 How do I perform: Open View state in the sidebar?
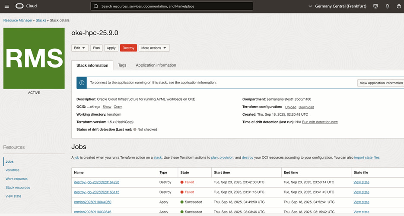click(13, 196)
